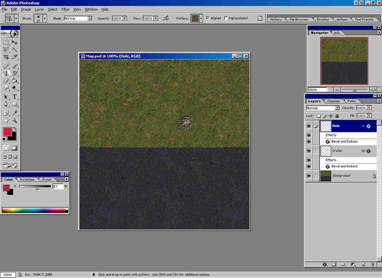Open the brush Mode dropdown
This screenshot has height=278, width=382.
tap(90, 18)
